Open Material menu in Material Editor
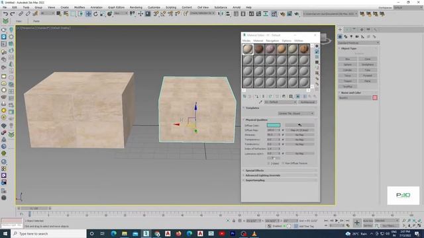Viewport: 424px width, 238px height. tap(258, 41)
